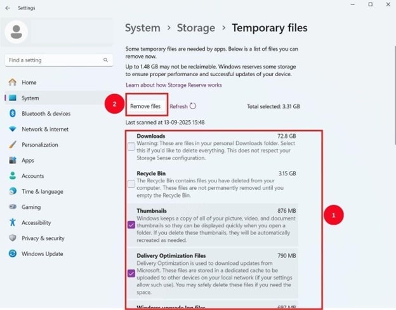Viewport: 396px width, 310px height.
Task: Close the Settings window
Action: click(x=388, y=4)
